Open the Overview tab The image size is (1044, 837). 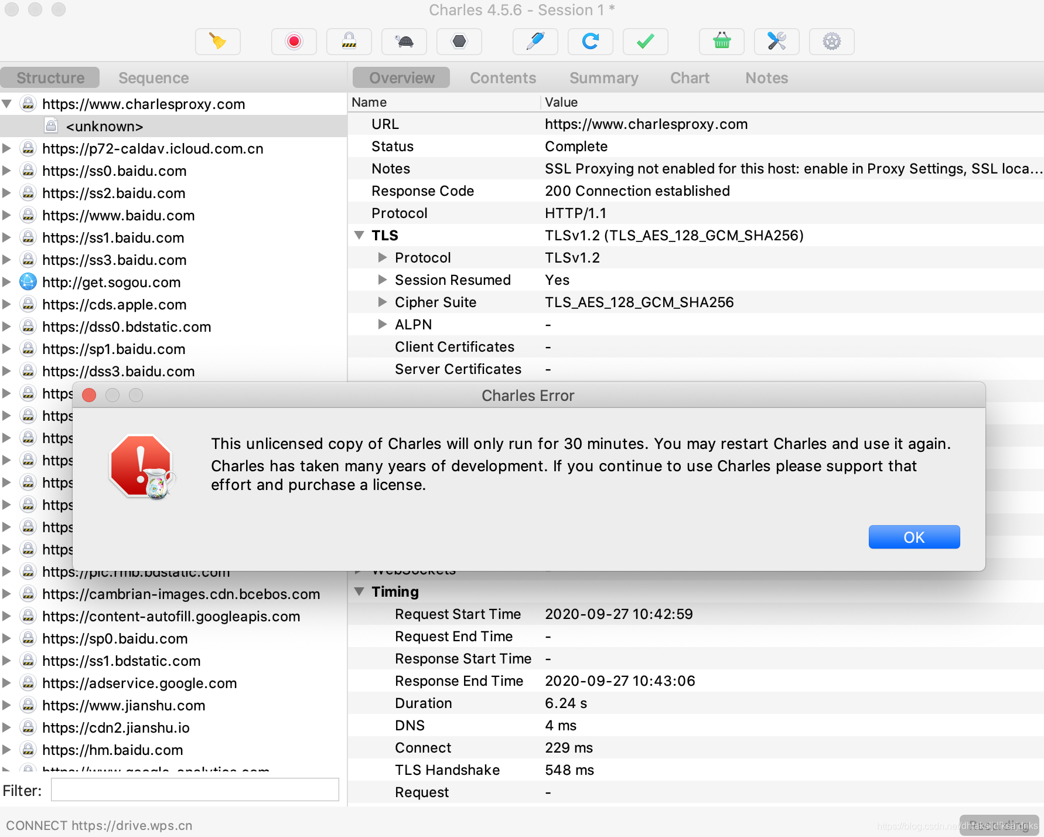(x=402, y=78)
